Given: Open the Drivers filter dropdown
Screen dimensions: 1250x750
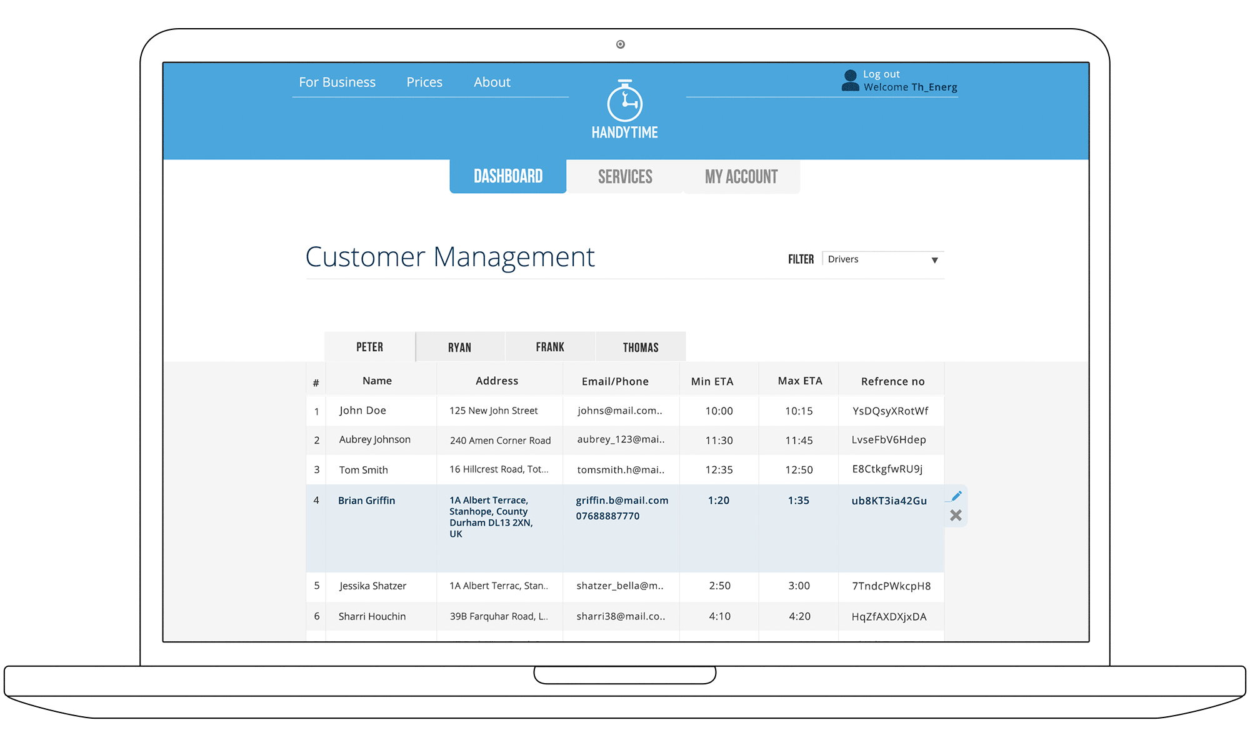Looking at the screenshot, I should point(882,259).
